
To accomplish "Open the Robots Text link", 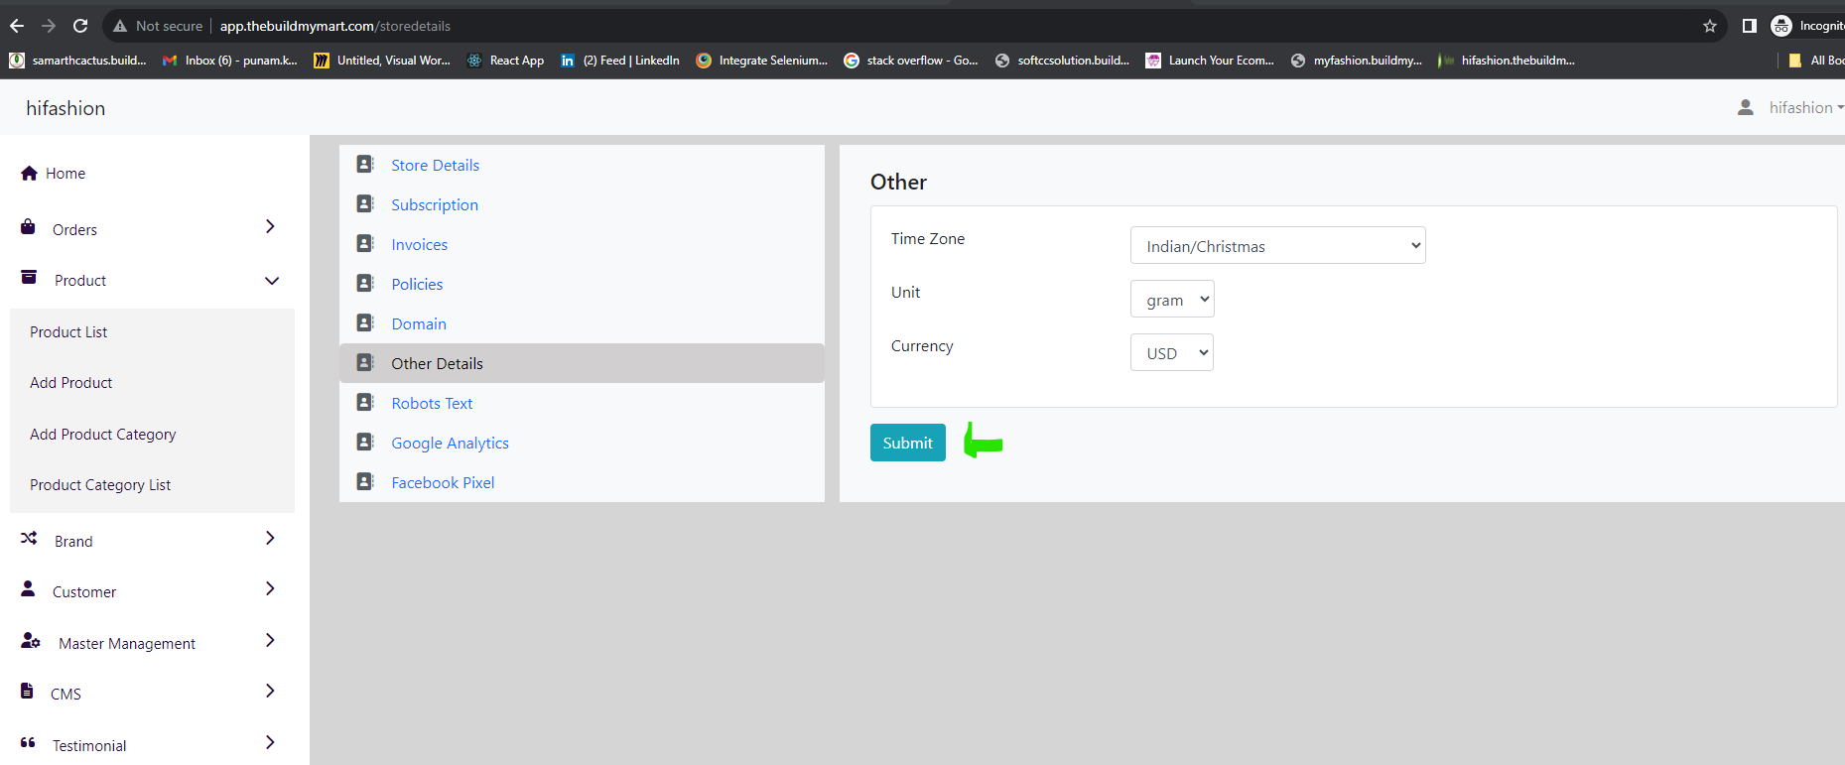I will (x=432, y=403).
